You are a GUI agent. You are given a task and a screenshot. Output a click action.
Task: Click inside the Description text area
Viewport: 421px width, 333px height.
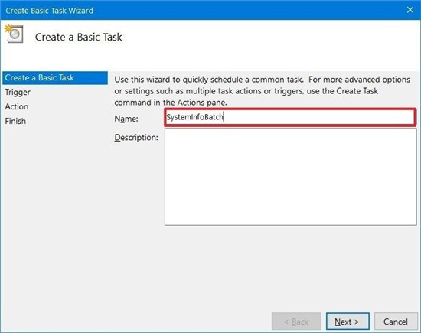pyautogui.click(x=291, y=177)
